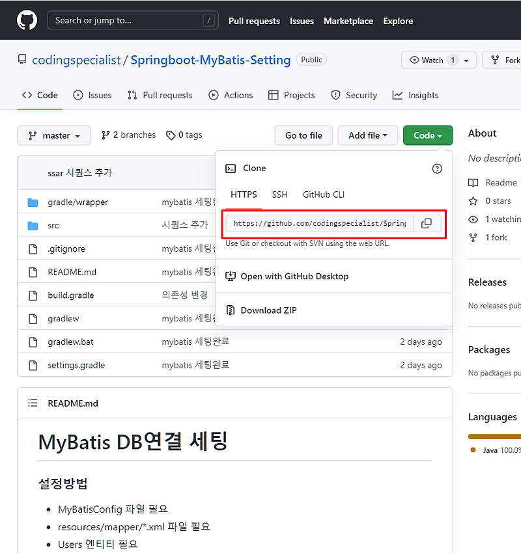Click the Go to file button
Image resolution: width=521 pixels, height=553 pixels.
click(x=303, y=135)
